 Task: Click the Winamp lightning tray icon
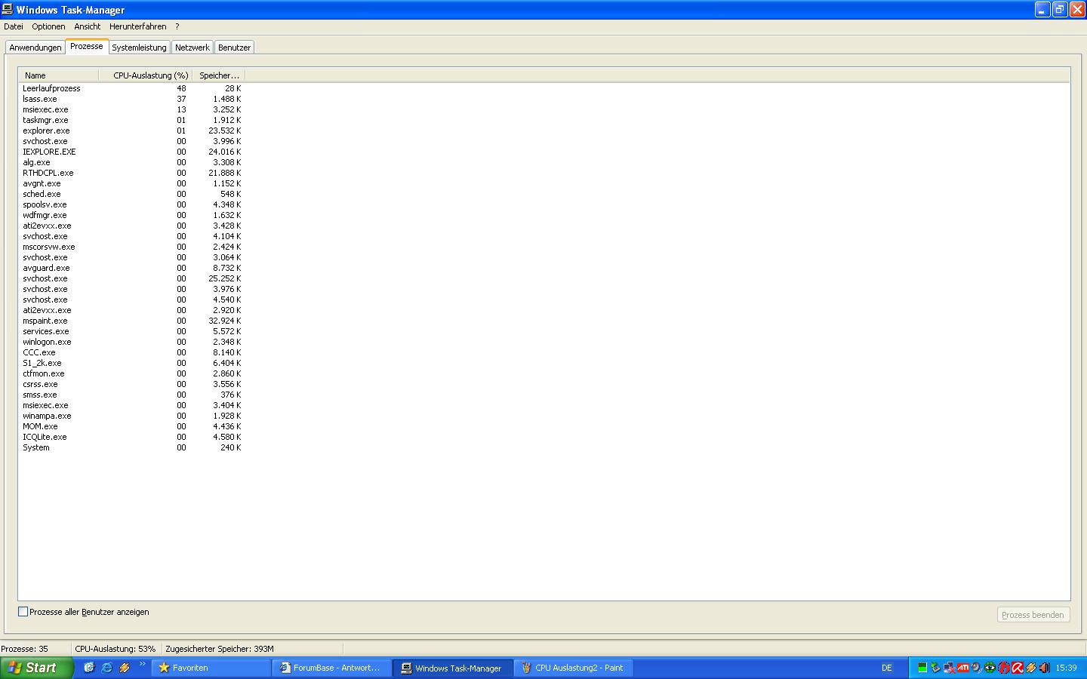pos(1031,668)
